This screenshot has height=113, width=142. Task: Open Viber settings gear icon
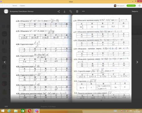pos(139,6)
